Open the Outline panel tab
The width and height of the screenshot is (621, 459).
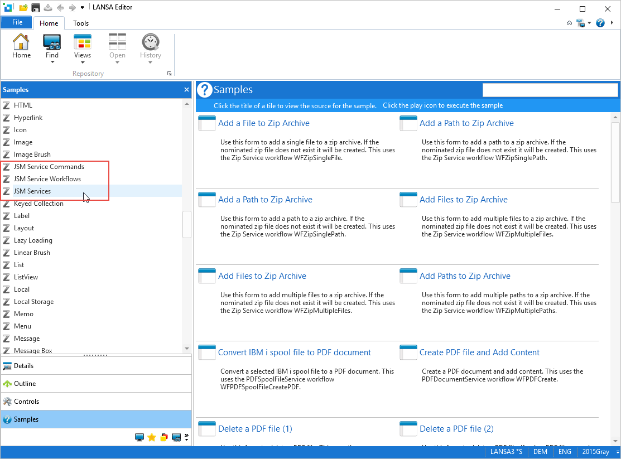(96, 384)
